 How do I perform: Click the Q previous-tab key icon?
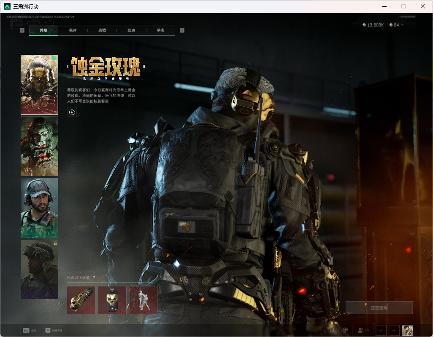click(22, 30)
